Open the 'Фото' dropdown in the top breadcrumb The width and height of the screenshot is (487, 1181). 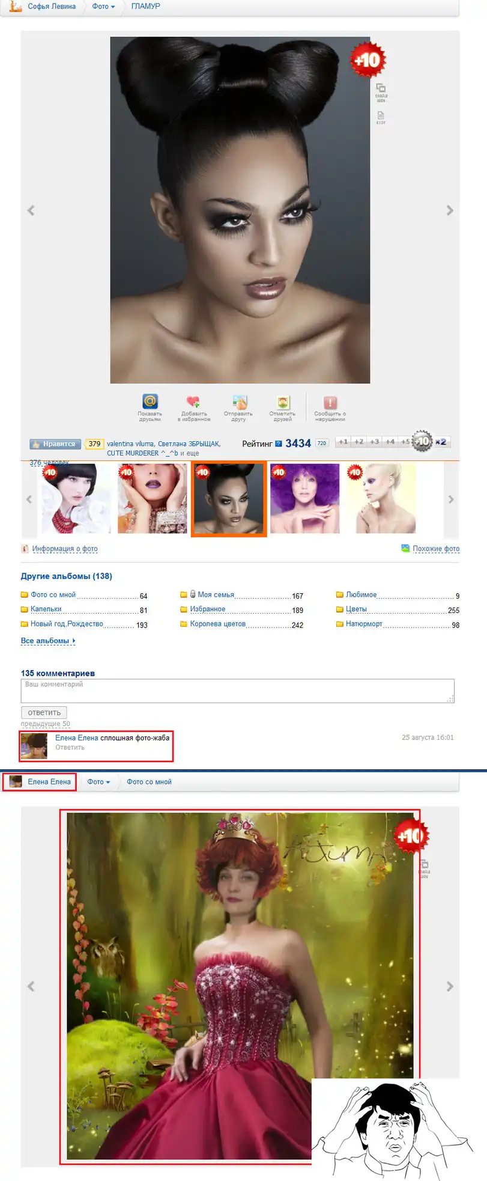(x=103, y=7)
